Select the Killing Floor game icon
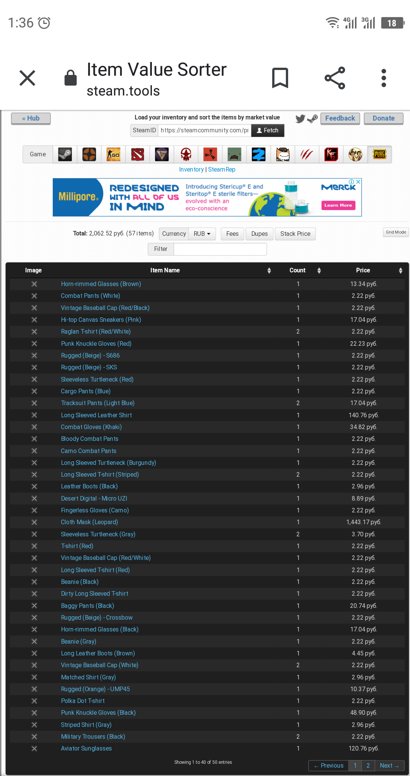 [331, 154]
